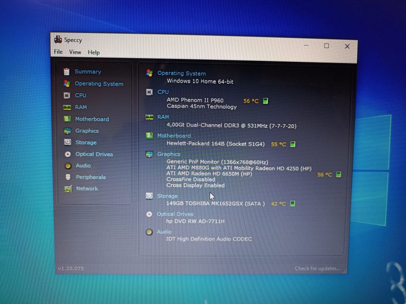
Task: Click the Optical Drives heading in summary pane
Action: 175,214
